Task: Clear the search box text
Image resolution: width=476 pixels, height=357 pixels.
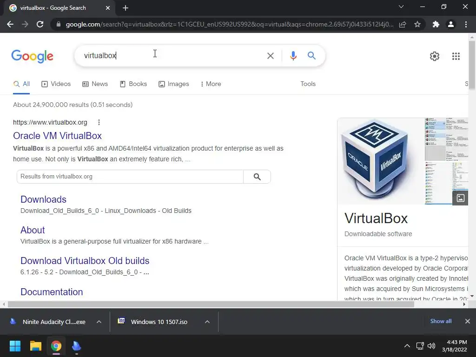Action: click(270, 56)
